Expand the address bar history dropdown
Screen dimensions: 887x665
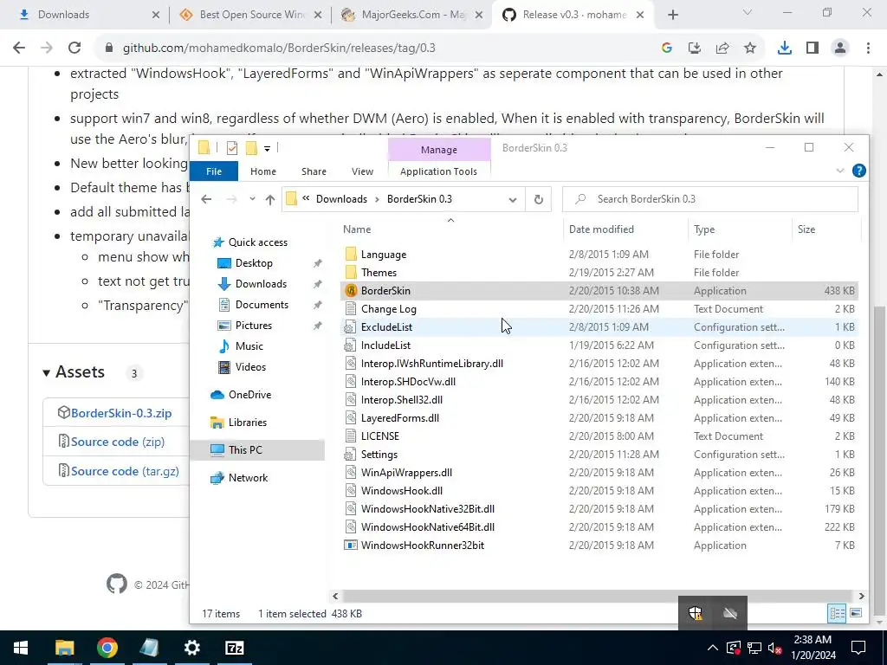513,200
